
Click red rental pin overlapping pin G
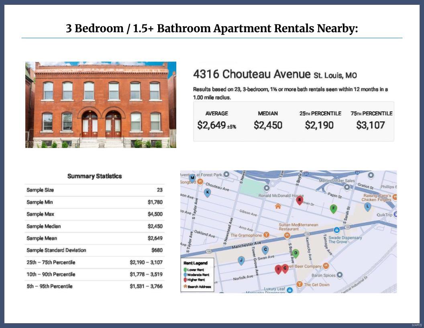click(278, 269)
